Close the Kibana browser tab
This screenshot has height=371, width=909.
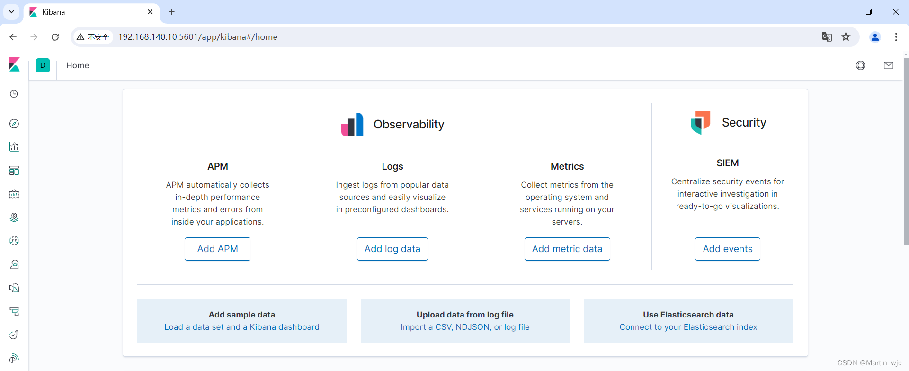tap(150, 12)
